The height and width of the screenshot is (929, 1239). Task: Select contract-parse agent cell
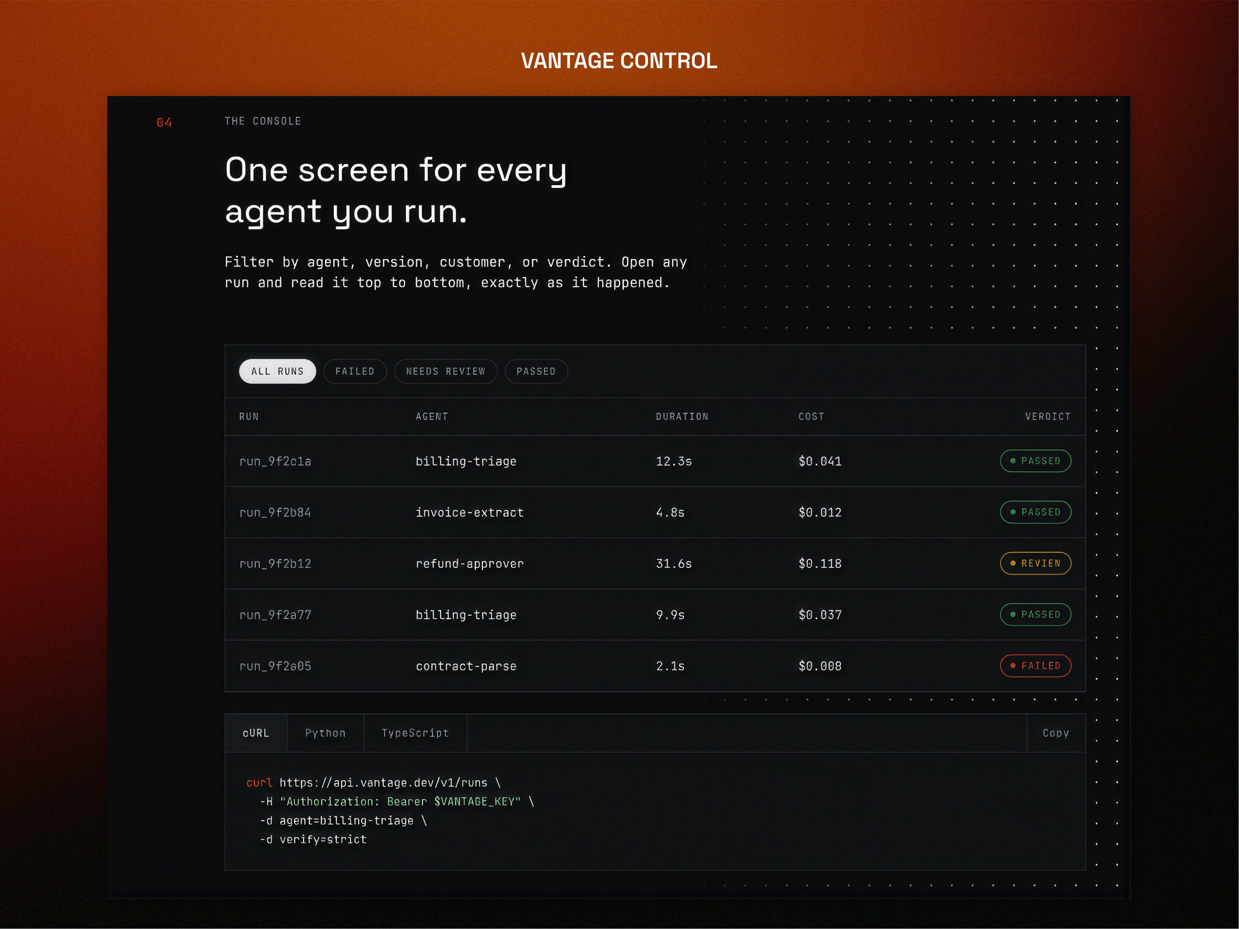pyautogui.click(x=466, y=666)
